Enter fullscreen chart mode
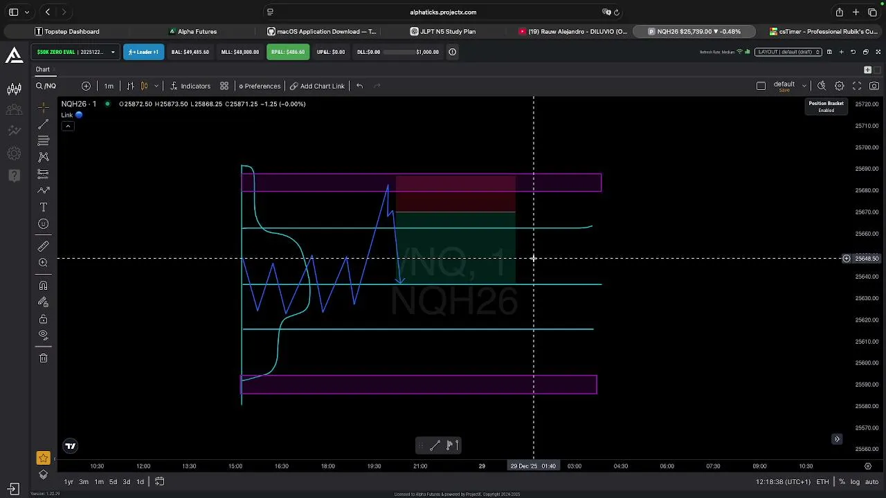The image size is (886, 498). coord(857,86)
